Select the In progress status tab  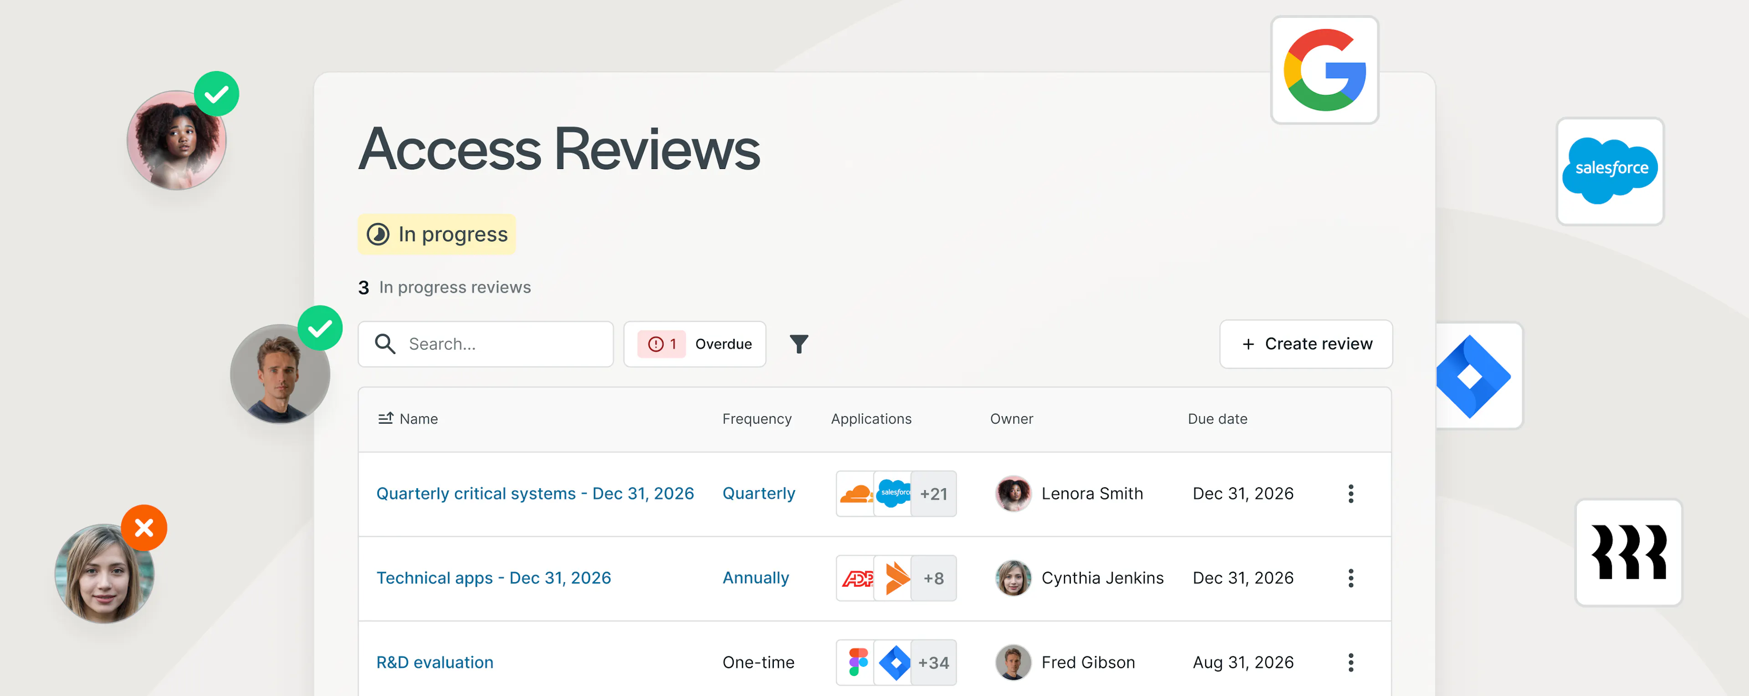437,234
